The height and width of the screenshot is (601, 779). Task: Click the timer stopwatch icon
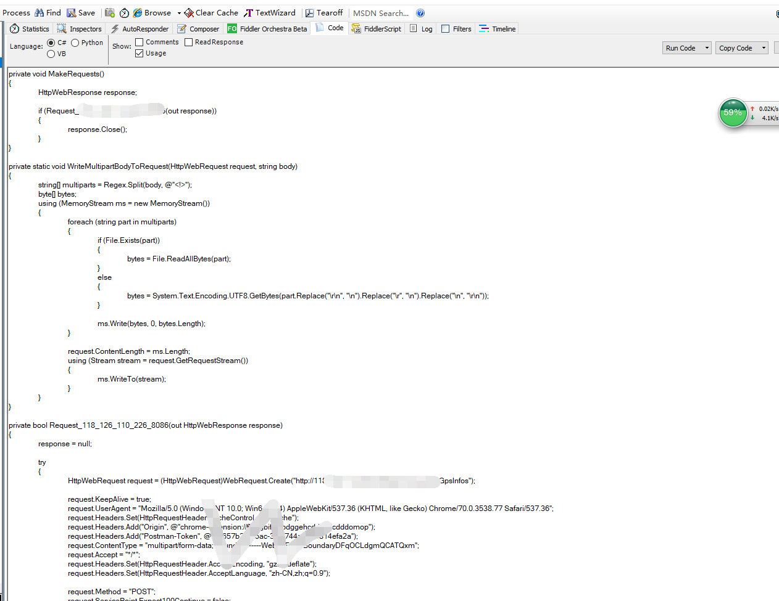click(124, 13)
